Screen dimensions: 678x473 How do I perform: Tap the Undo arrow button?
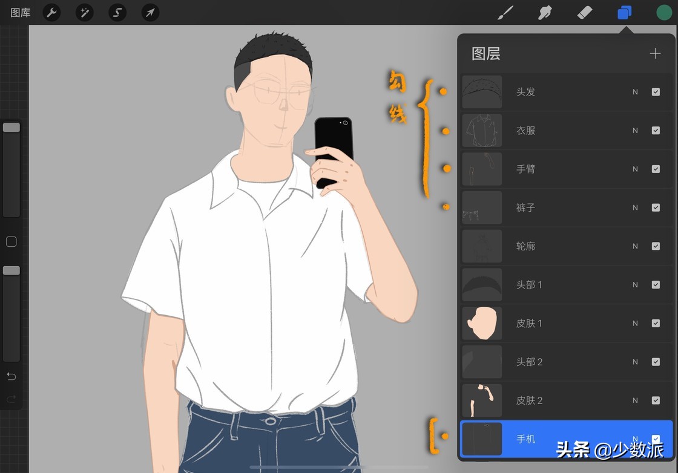tap(11, 376)
